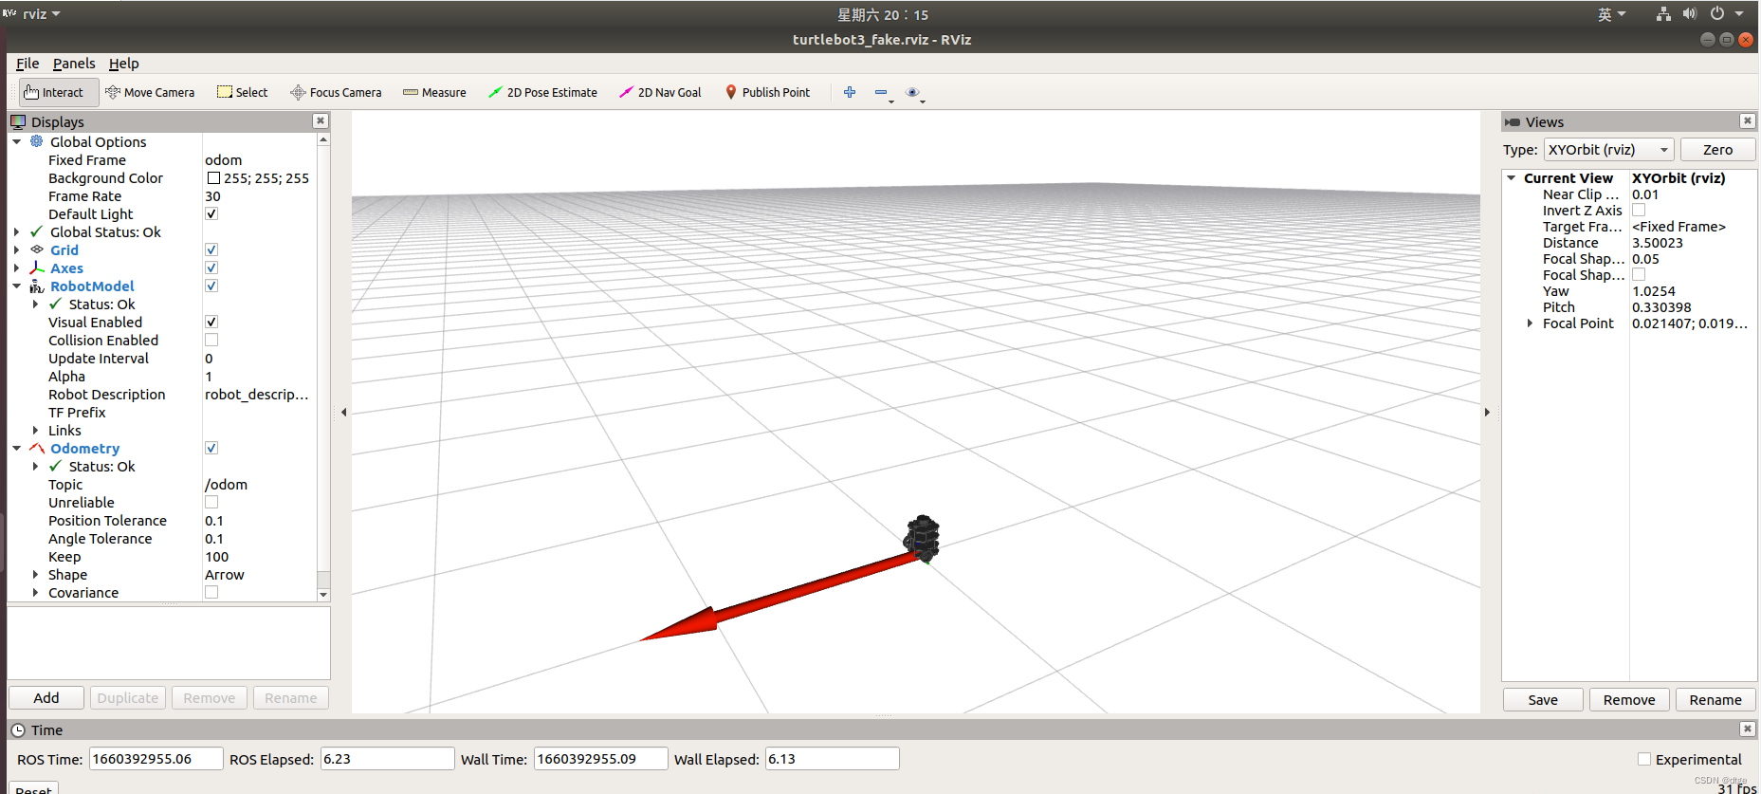
Task: Toggle Visual Enabled checkbox
Action: point(211,322)
